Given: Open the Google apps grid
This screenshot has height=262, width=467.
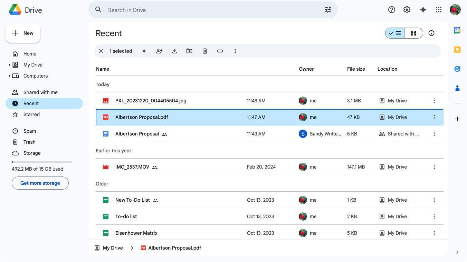Looking at the screenshot, I should pos(439,10).
